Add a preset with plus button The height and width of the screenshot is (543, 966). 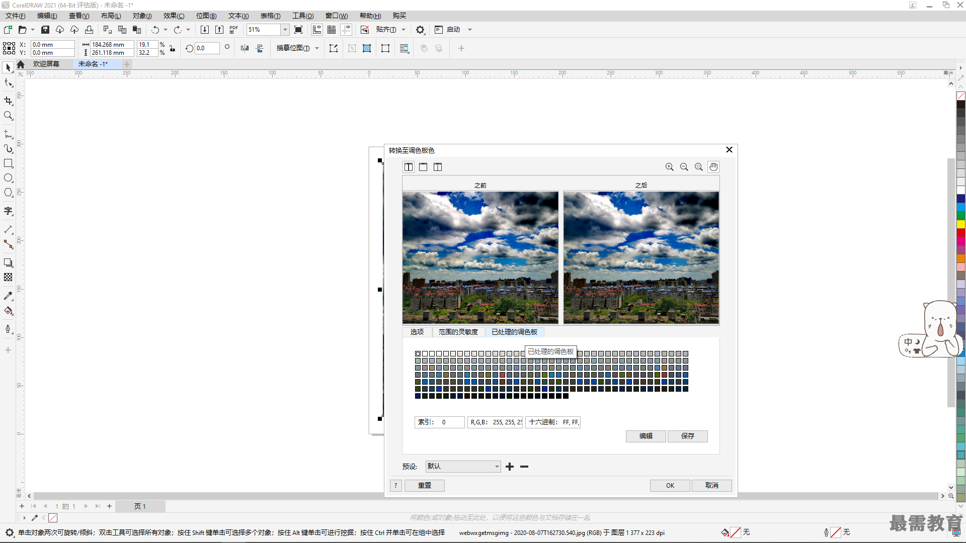pos(510,467)
